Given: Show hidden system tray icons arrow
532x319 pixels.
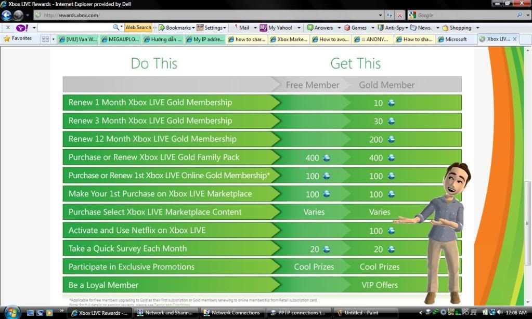Looking at the screenshot, I should [x=421, y=313].
